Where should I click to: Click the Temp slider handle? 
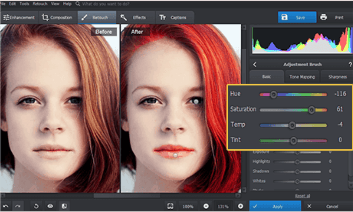pyautogui.click(x=292, y=125)
